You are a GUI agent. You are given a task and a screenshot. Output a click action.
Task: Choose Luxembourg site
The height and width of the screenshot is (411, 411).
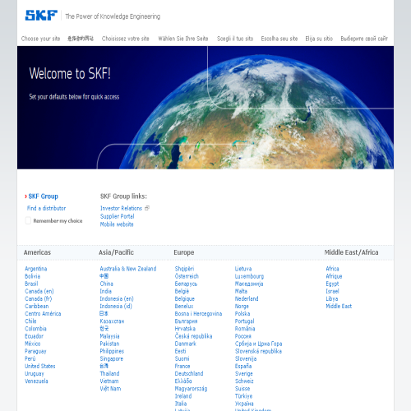tap(249, 276)
